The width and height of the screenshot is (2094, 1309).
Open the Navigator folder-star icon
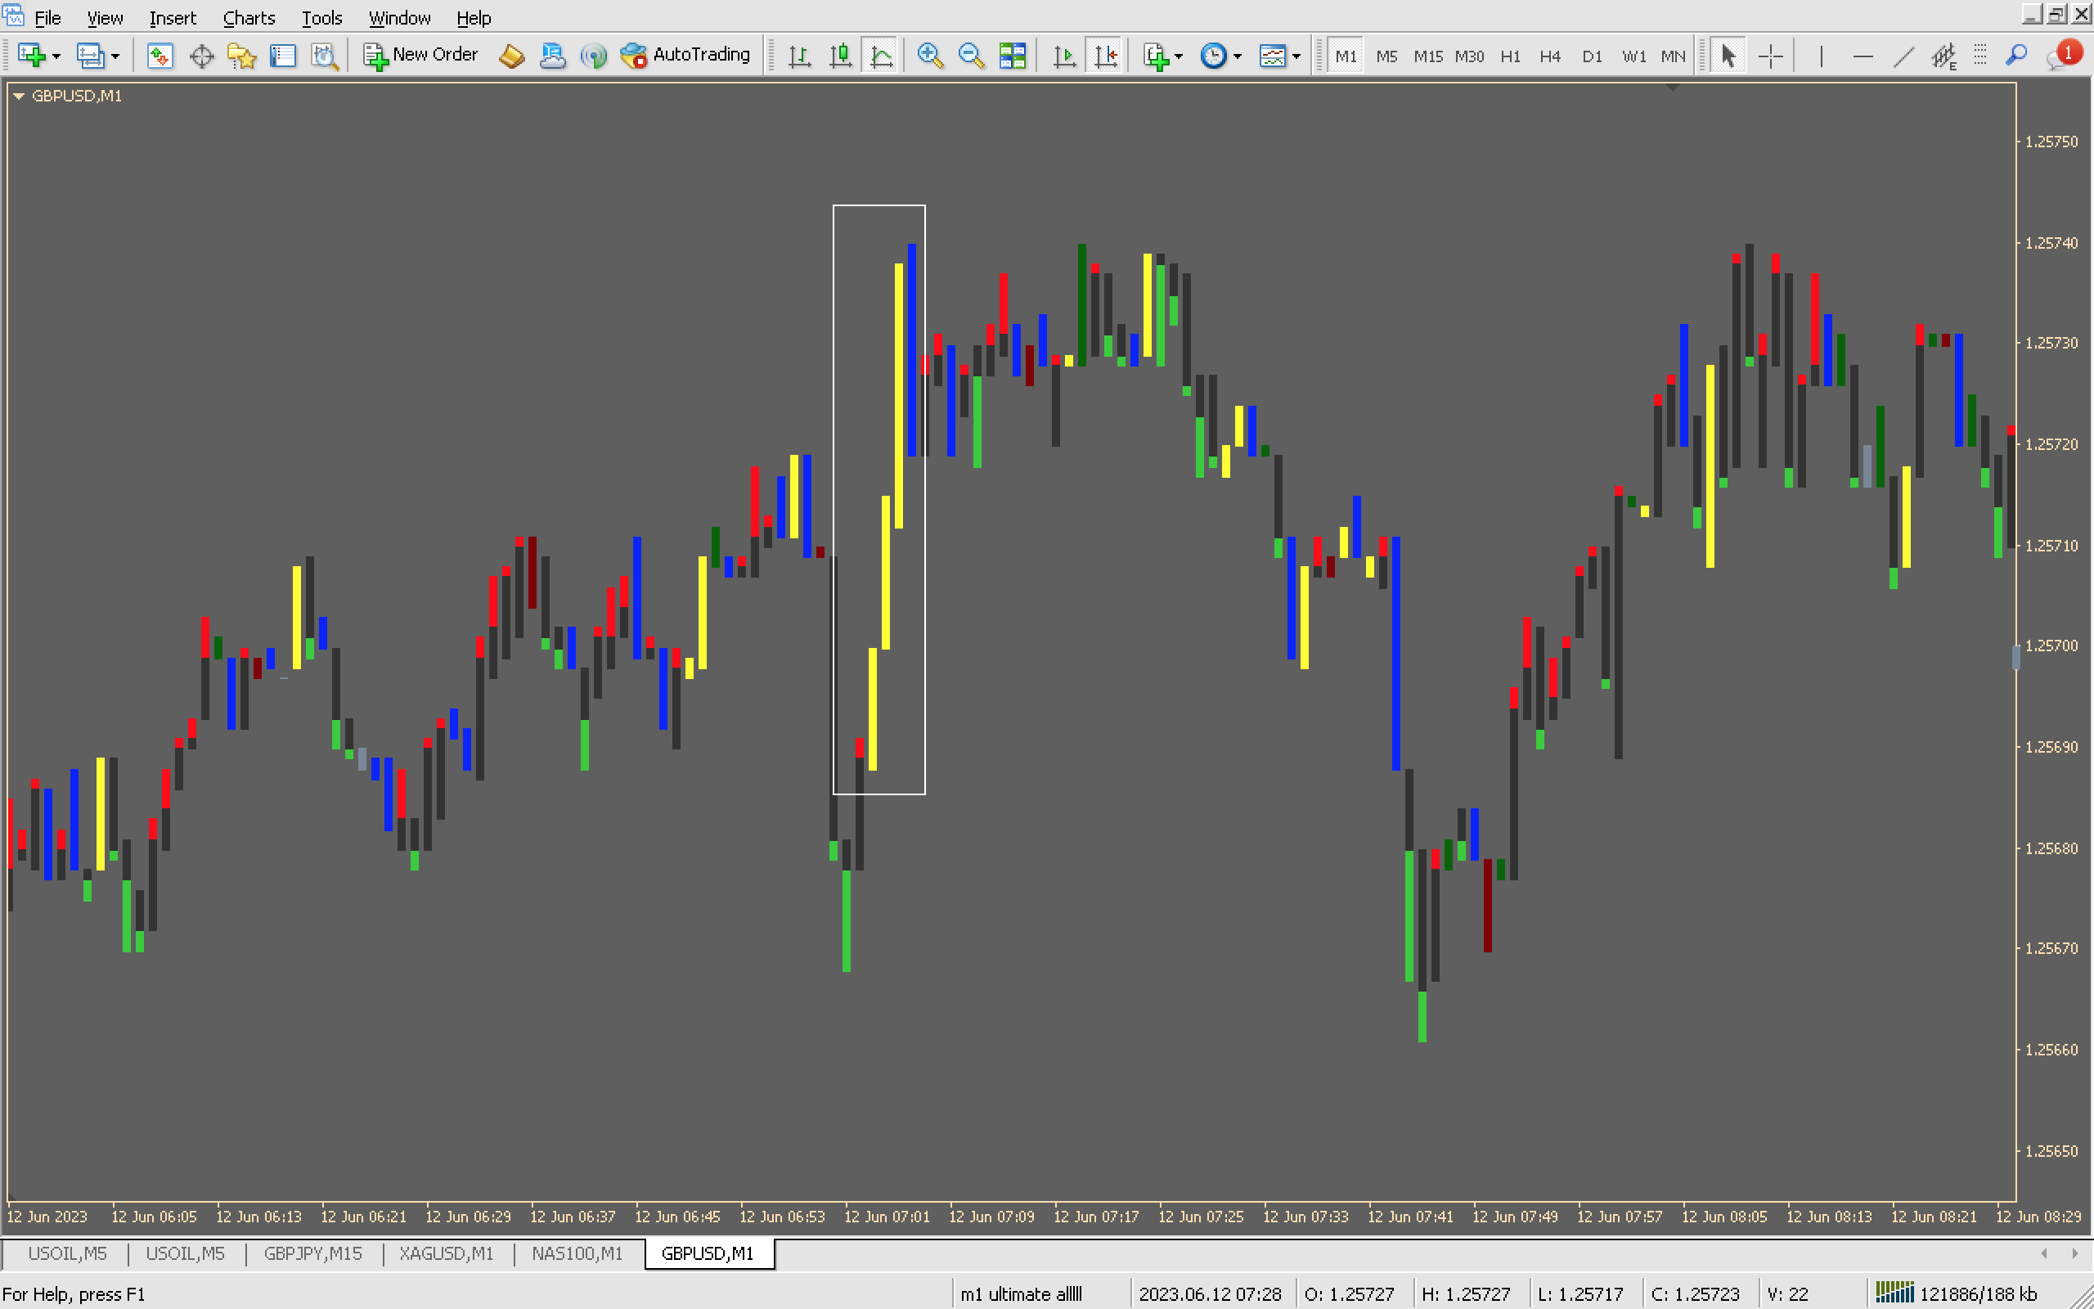coord(241,56)
